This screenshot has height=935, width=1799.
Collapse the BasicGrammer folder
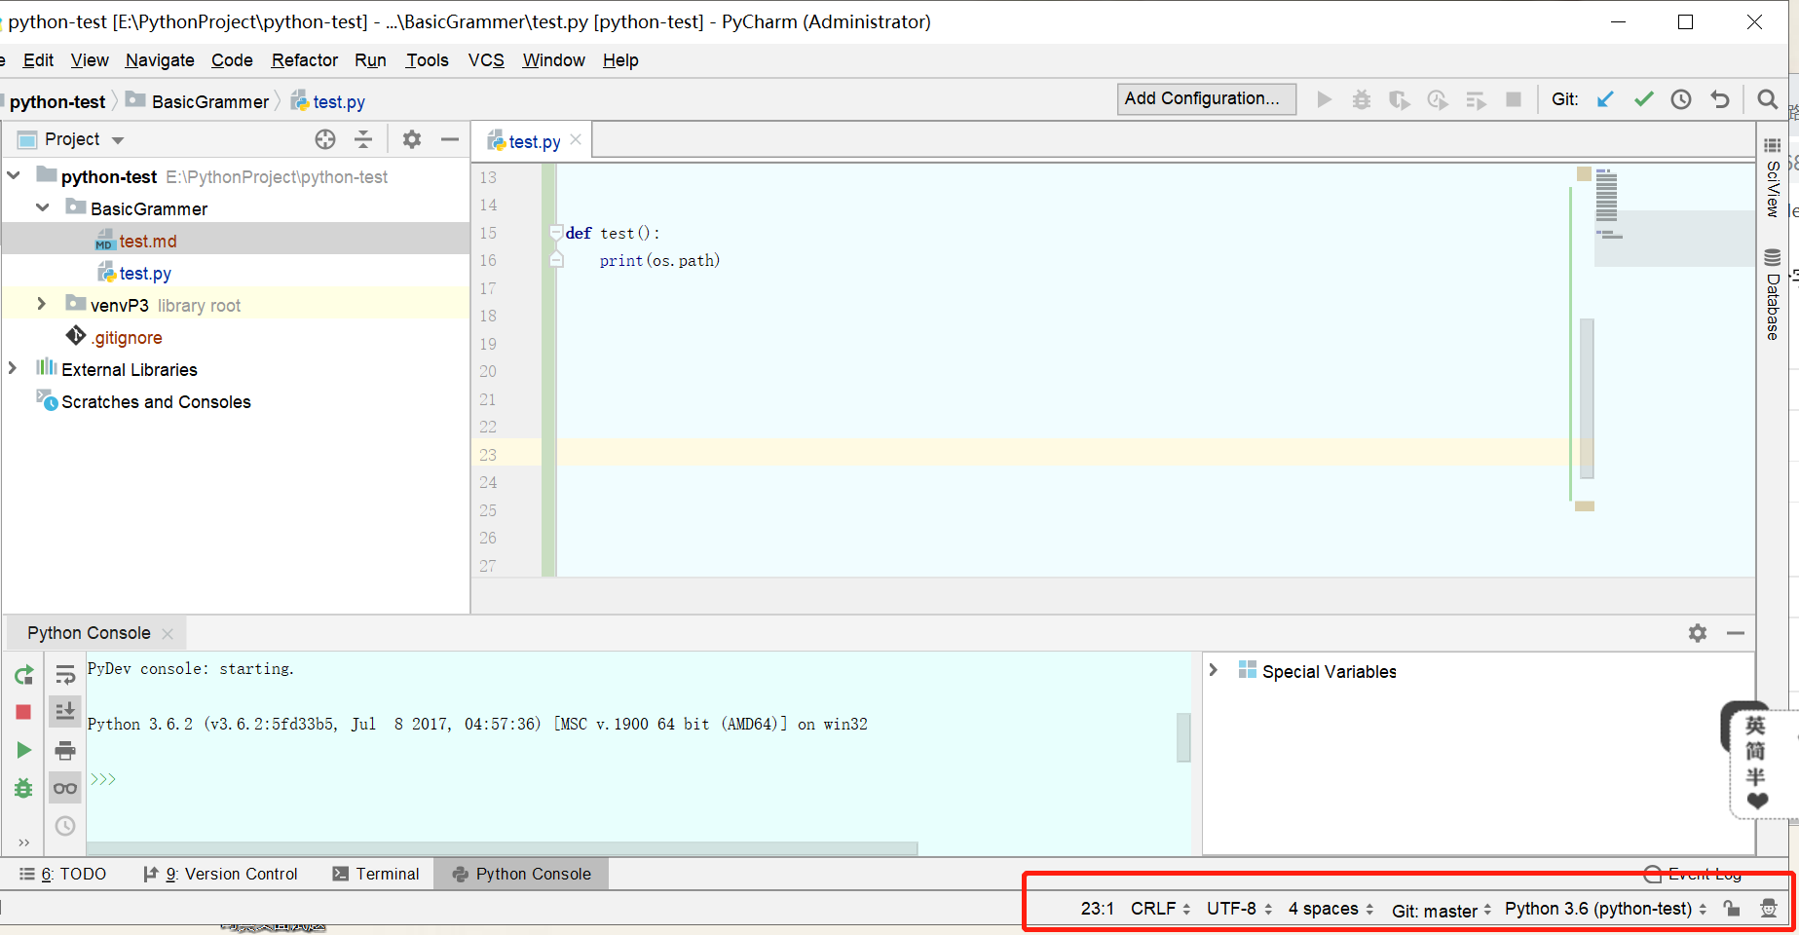[43, 207]
